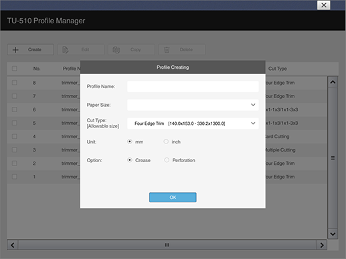346x259 pixels.
Task: Click the Delete button label
Action: [186, 49]
